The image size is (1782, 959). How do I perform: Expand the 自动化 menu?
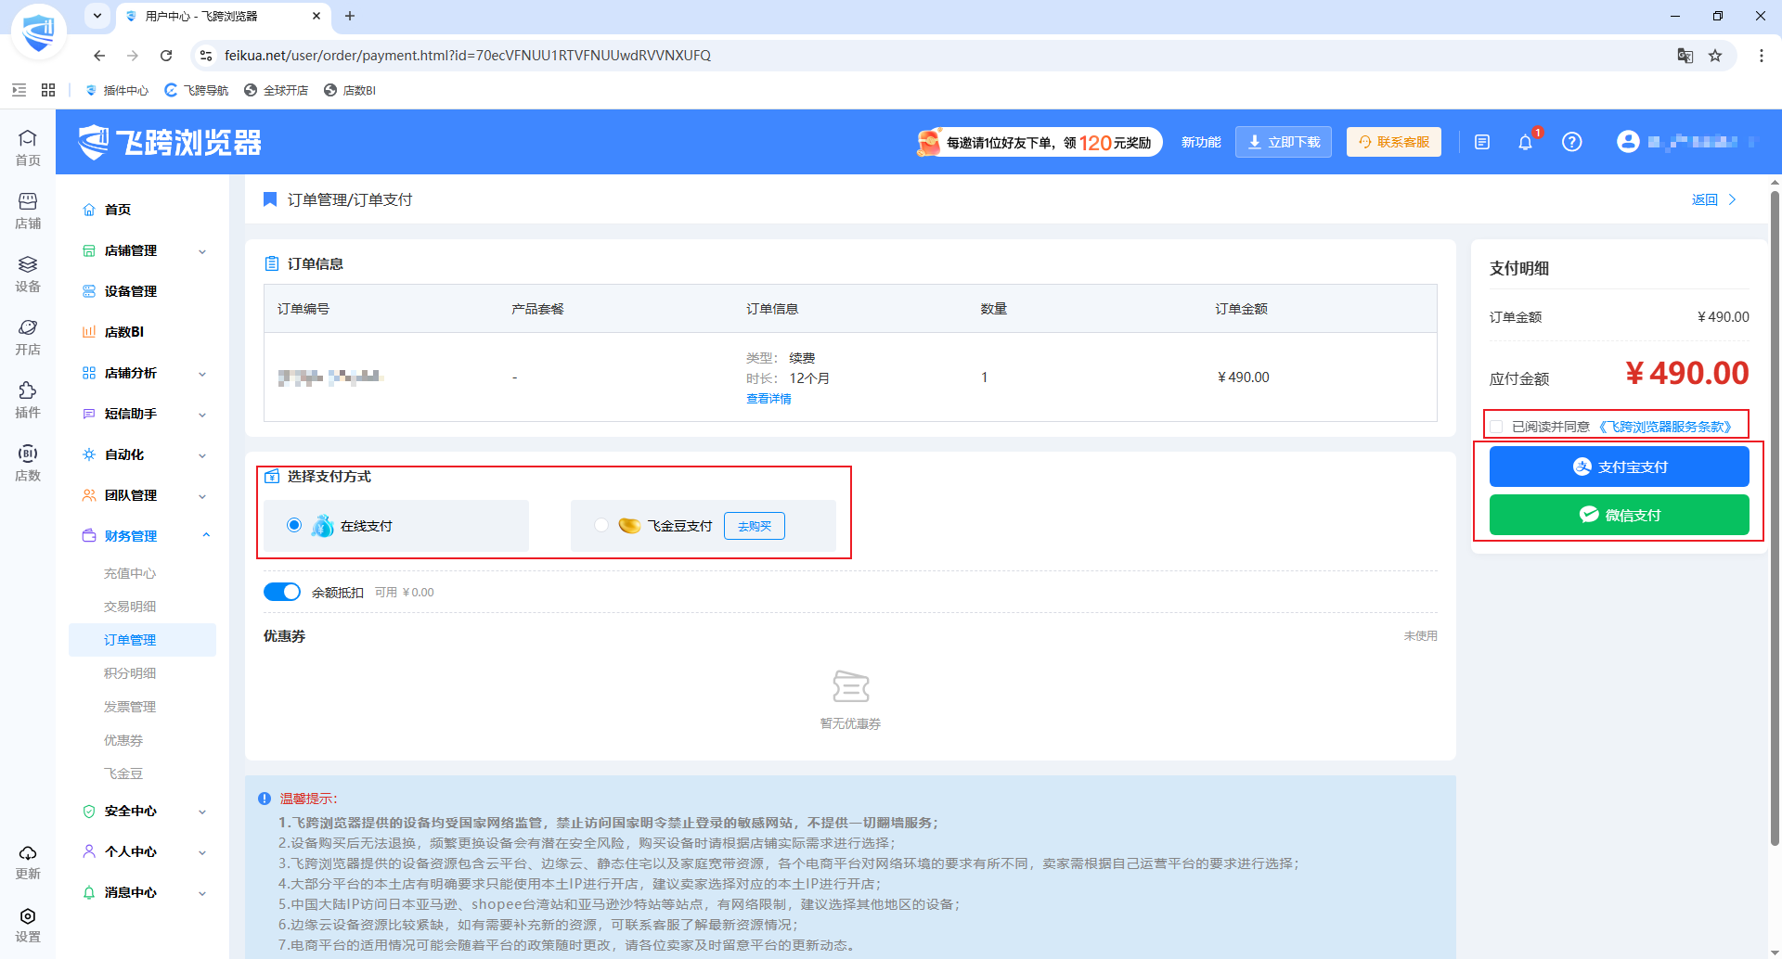143,454
